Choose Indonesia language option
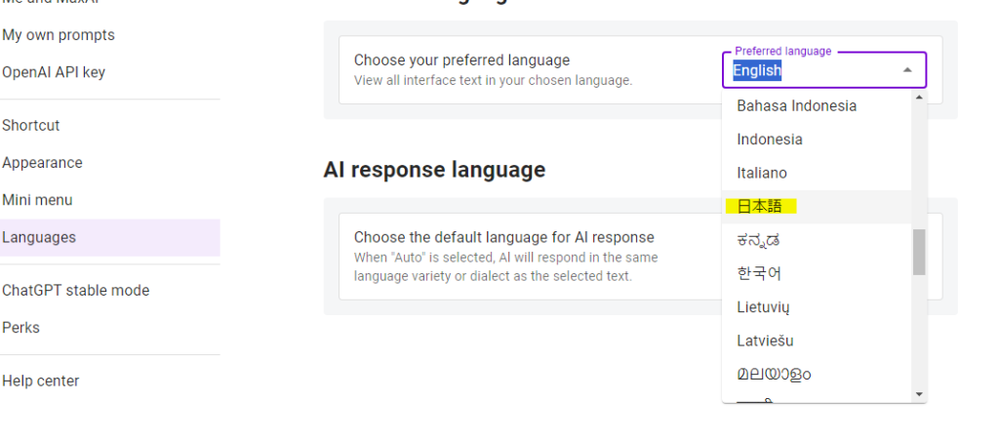999x441 pixels. point(770,140)
